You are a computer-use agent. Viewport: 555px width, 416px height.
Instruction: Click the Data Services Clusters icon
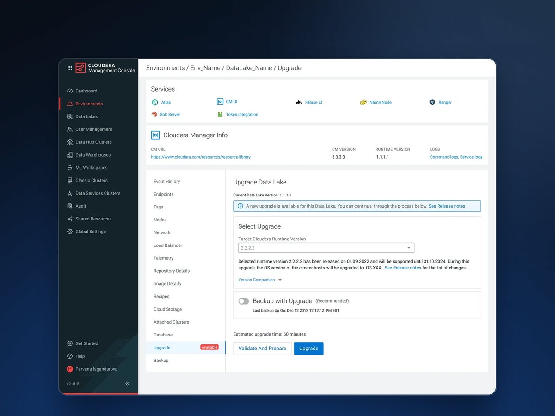point(70,193)
